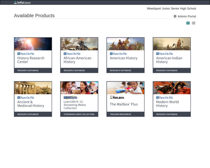The height and width of the screenshot is (168, 210).
Task: Open African-American History title
Action: [77, 60]
